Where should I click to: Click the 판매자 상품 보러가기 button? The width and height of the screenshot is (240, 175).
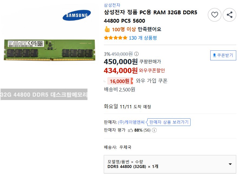(168, 122)
